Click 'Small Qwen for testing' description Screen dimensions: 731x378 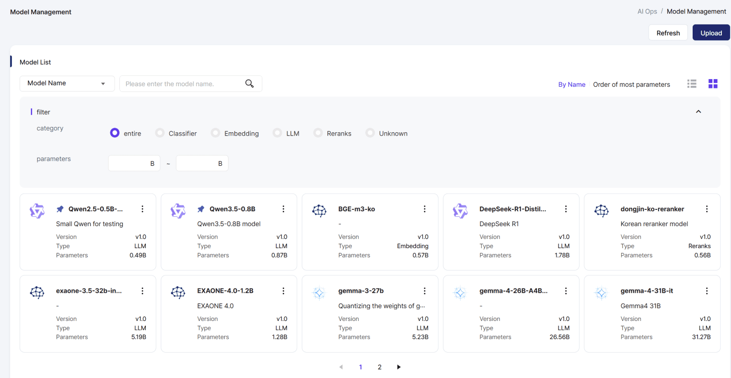click(x=90, y=224)
